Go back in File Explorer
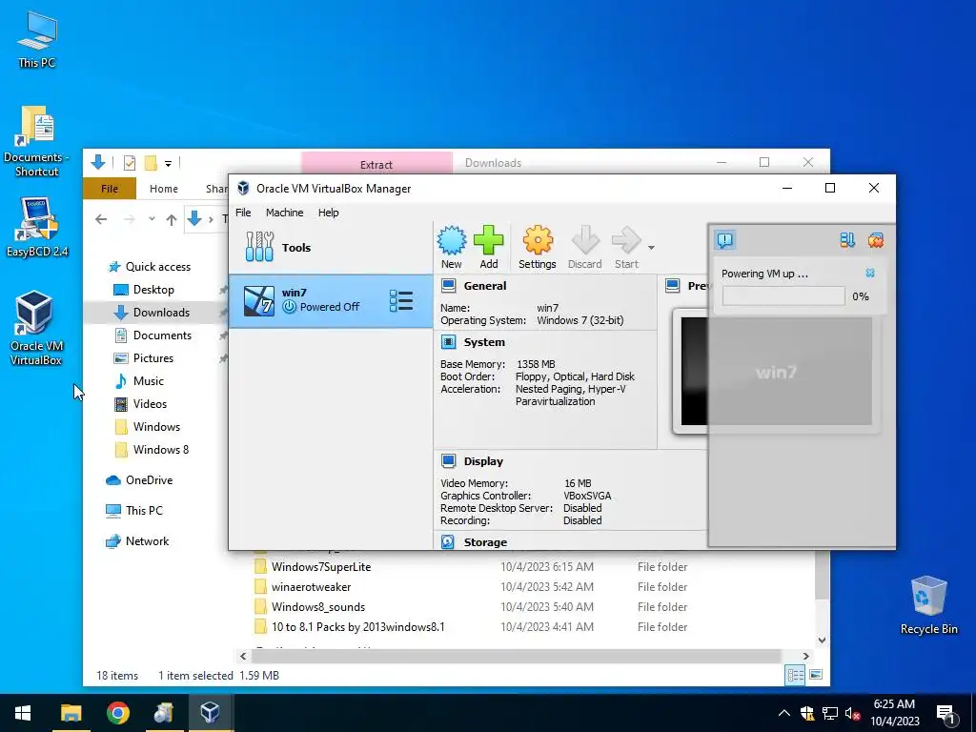 coord(101,219)
